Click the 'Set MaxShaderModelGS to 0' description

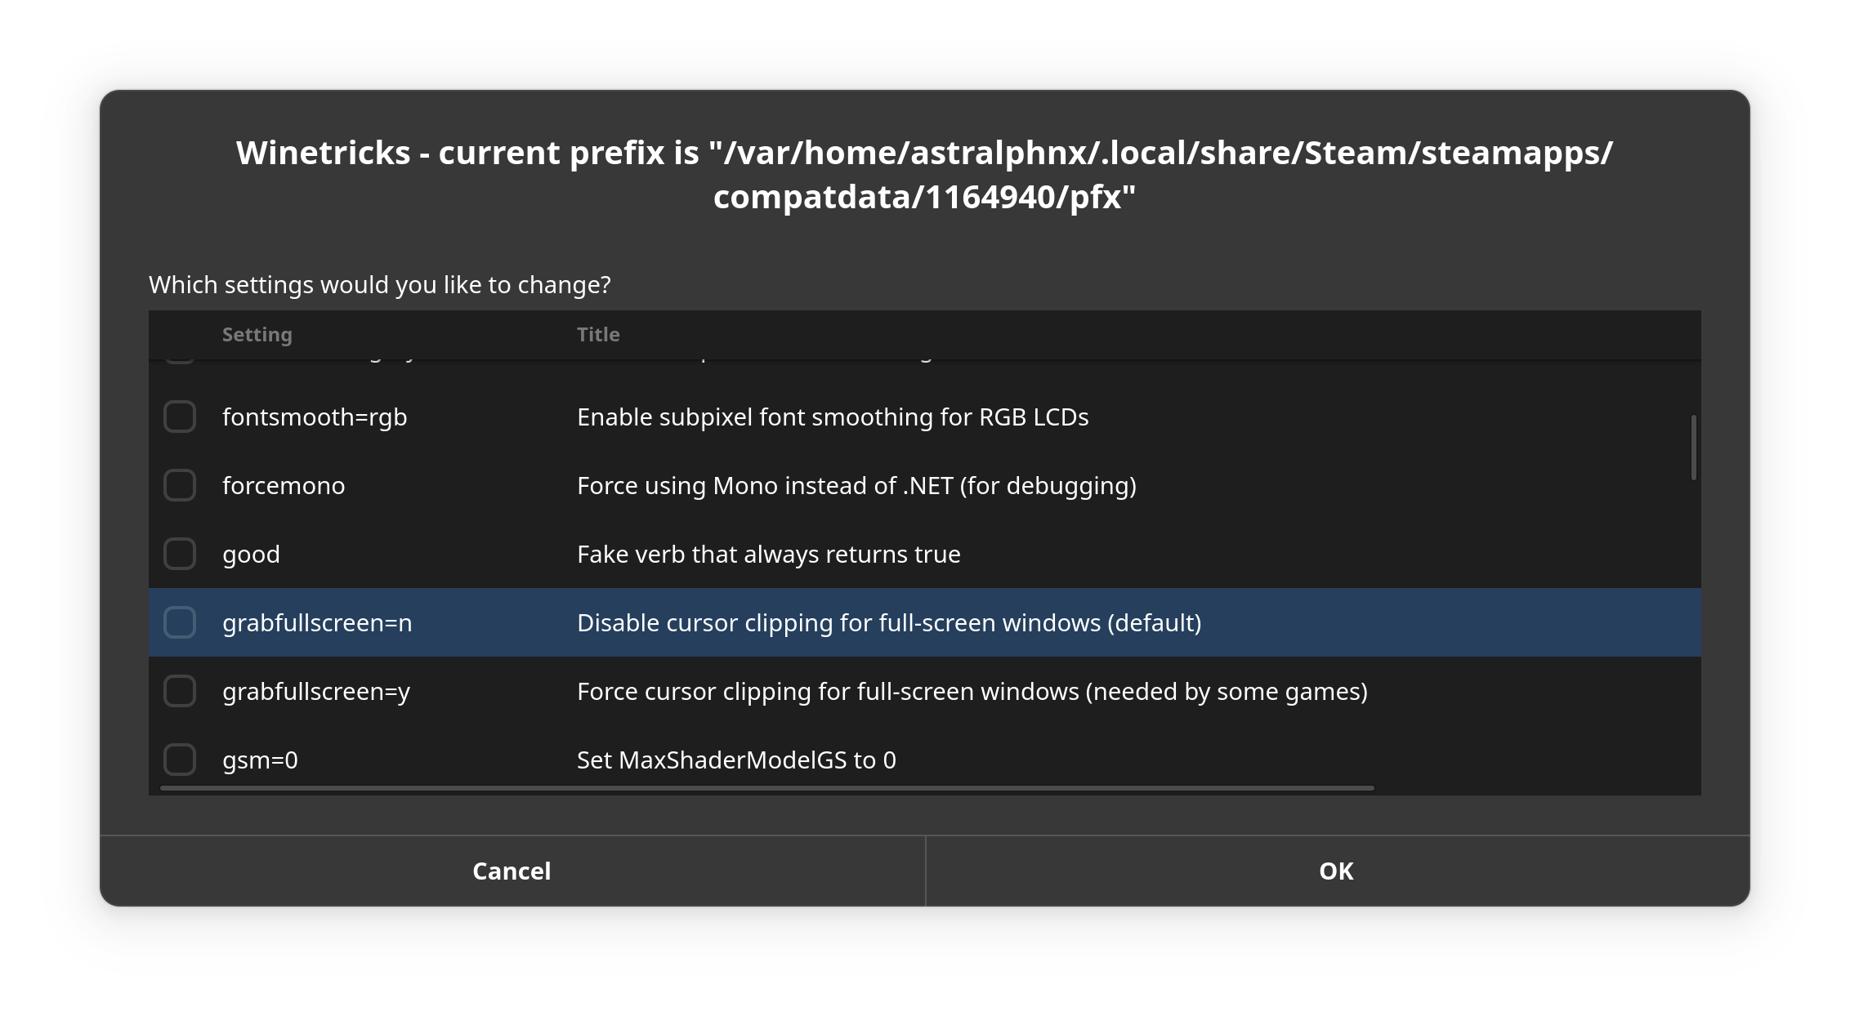click(x=736, y=760)
